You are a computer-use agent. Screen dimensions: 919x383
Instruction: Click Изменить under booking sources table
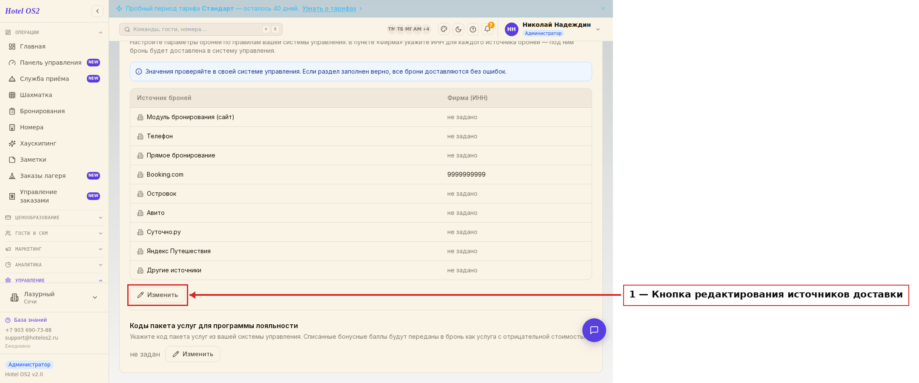pos(157,295)
